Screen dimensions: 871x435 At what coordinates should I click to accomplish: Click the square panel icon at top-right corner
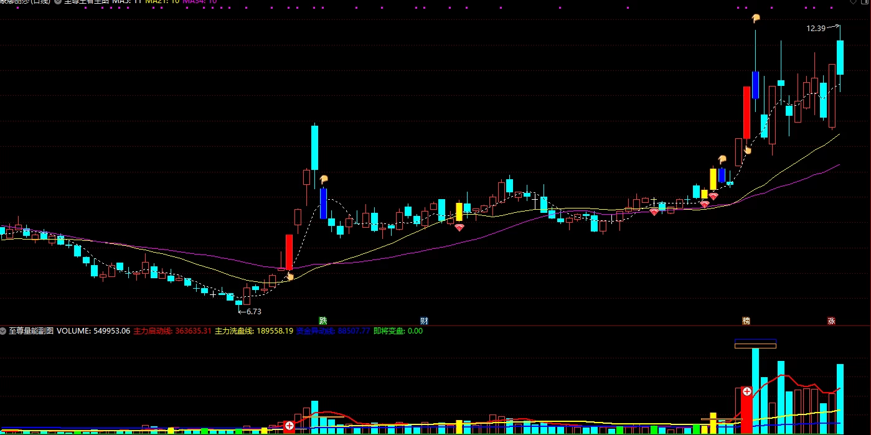pos(865,2)
